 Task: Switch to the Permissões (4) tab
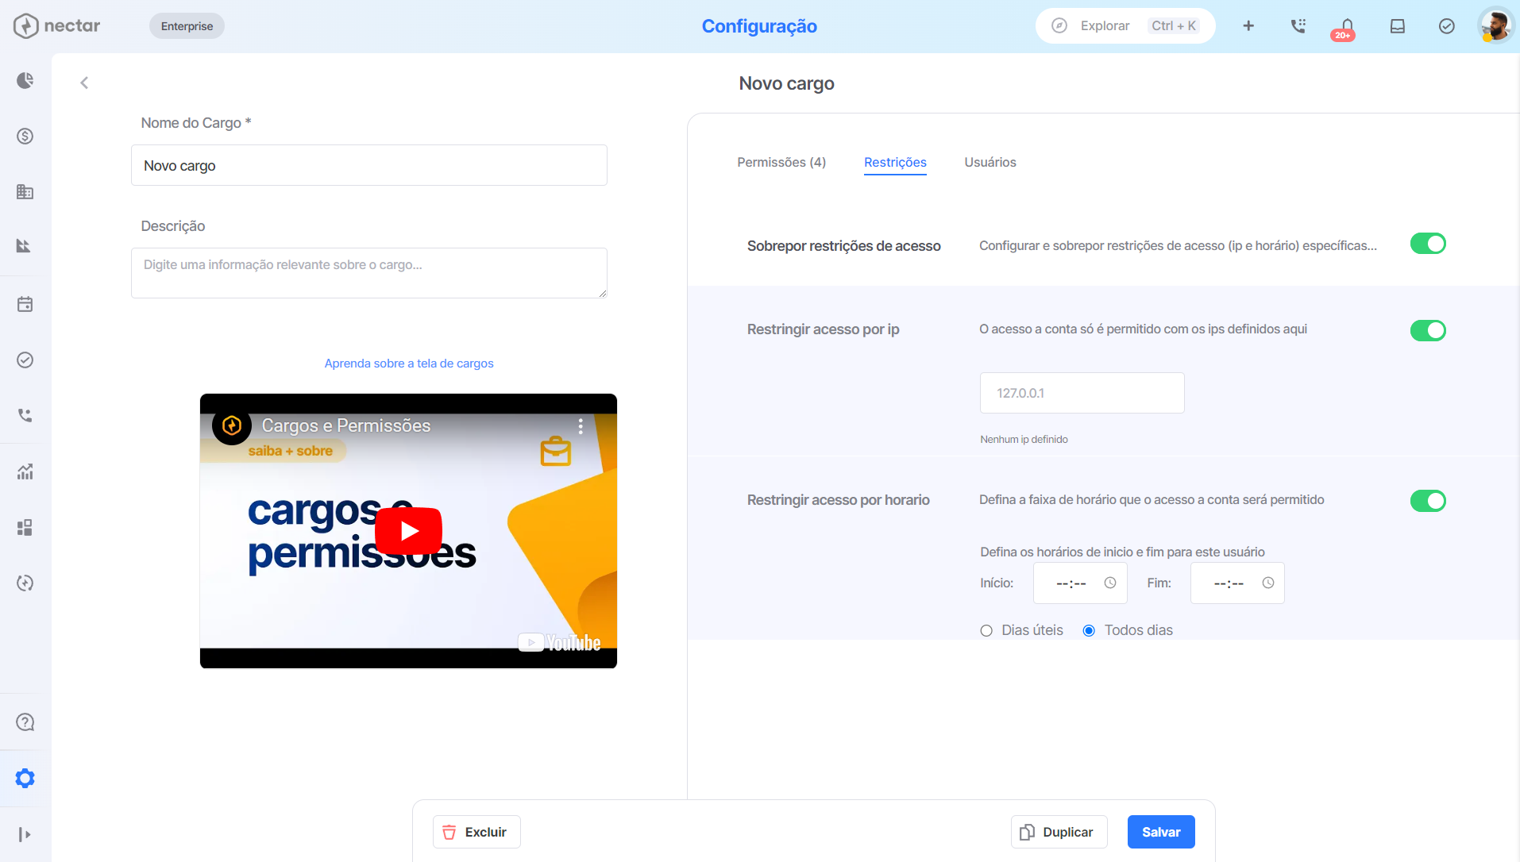point(781,162)
